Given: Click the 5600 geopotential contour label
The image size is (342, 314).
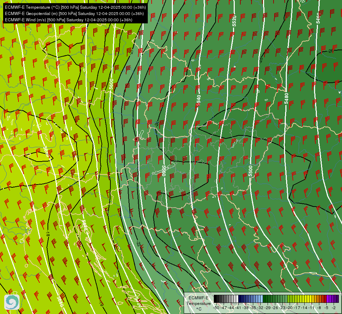Looking at the screenshot, I should (x=111, y=84).
